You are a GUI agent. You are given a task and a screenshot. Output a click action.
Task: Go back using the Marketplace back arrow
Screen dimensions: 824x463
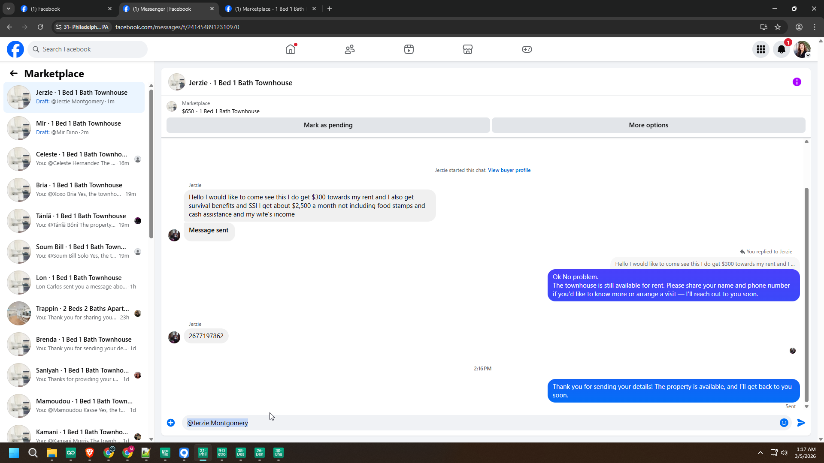point(14,73)
